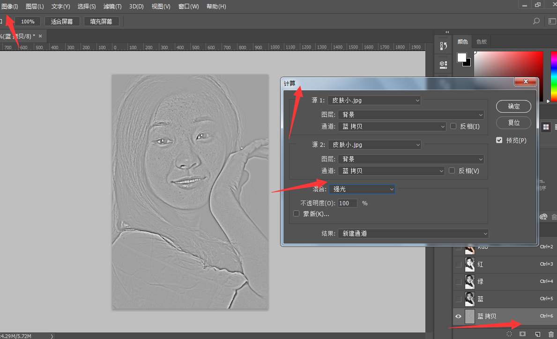Click the search magnifier icon
Screen dimensions: 557x339
point(536,22)
